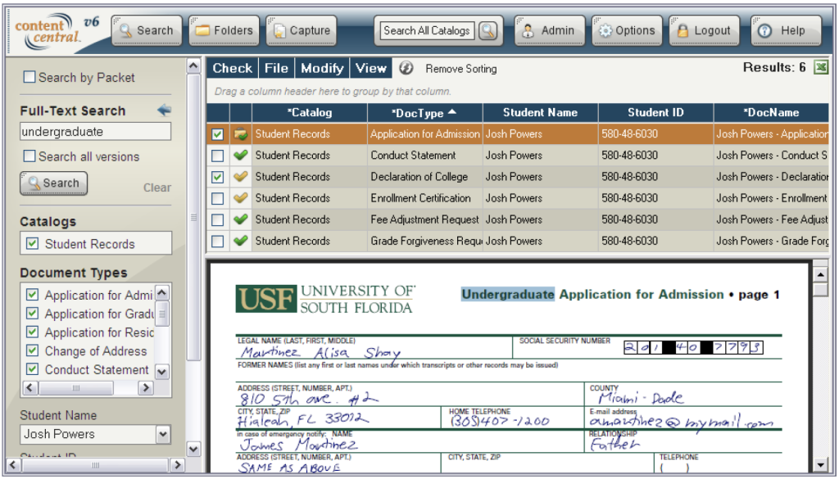Screen dimensions: 839x479
Task: Tick the checkbox for the Enrollment Certification row
Action: 217,198
